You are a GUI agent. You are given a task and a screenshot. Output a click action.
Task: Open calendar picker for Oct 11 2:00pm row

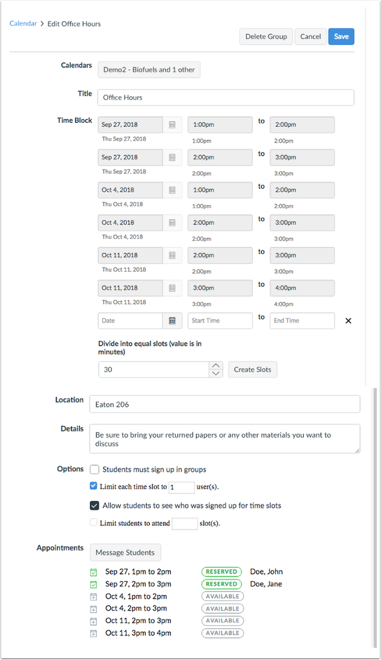click(172, 256)
